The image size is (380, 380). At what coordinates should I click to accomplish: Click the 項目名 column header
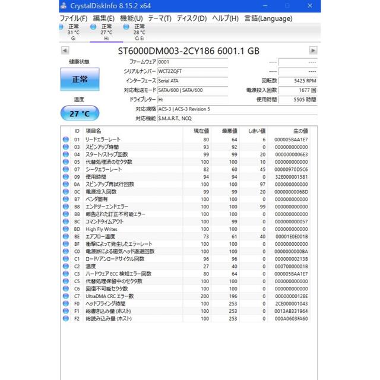(x=133, y=131)
